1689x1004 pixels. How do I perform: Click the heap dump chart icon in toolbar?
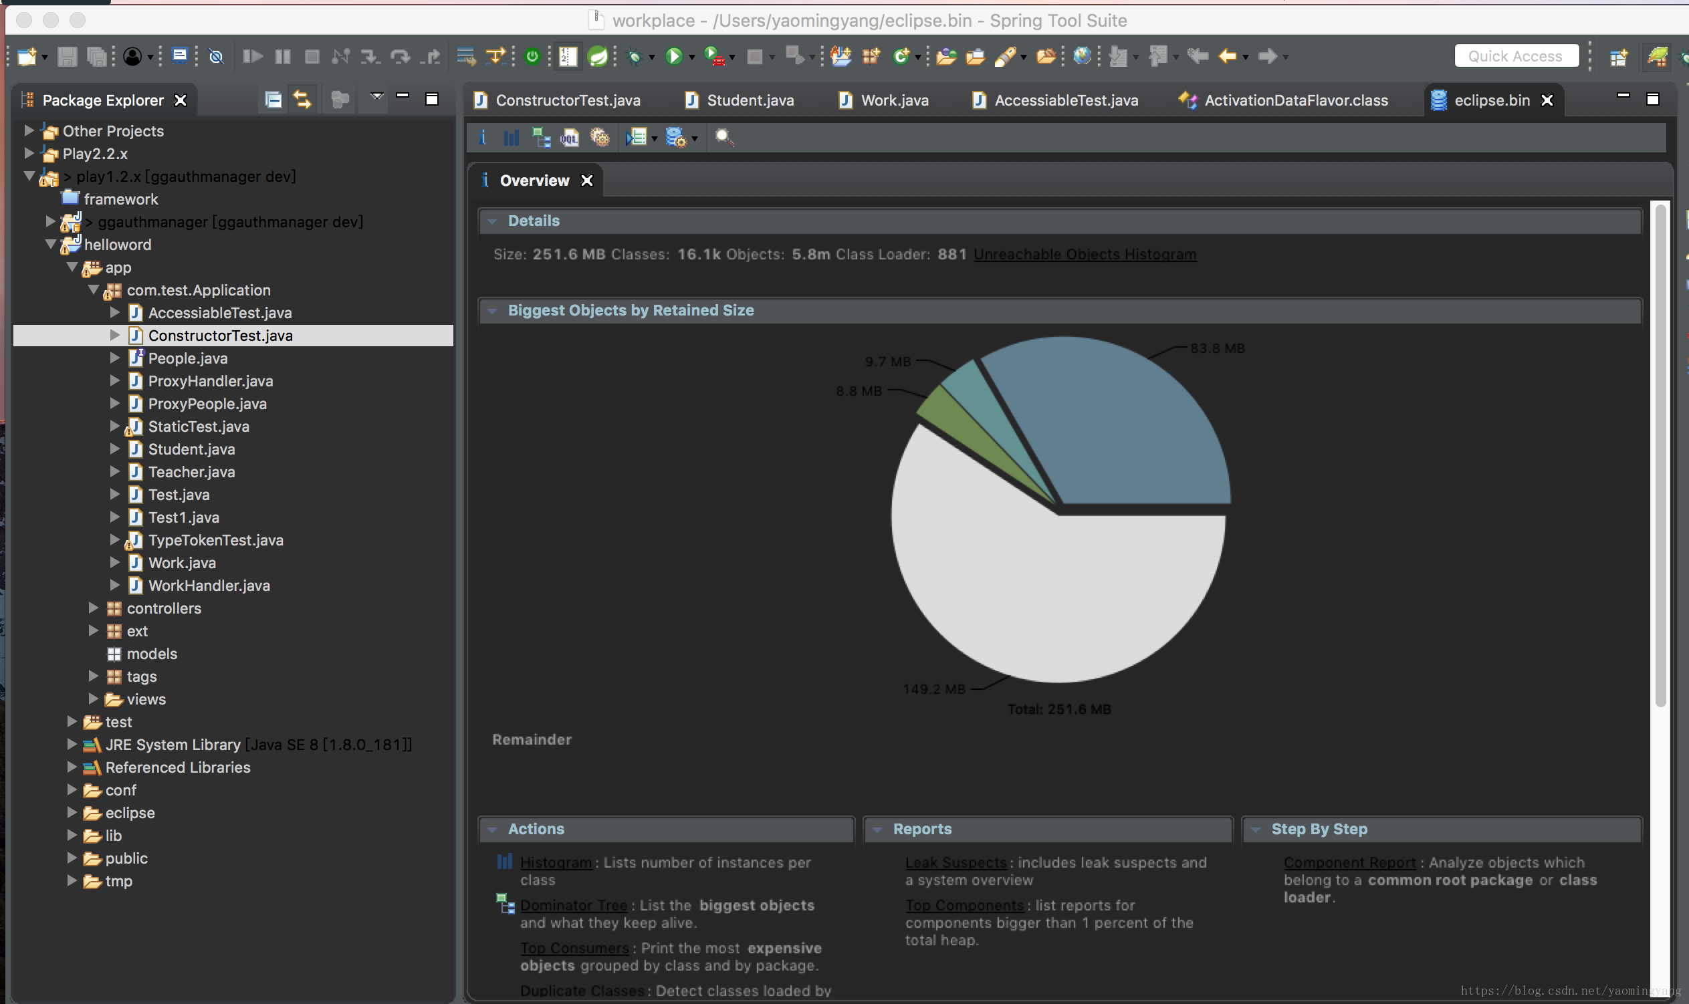click(510, 136)
